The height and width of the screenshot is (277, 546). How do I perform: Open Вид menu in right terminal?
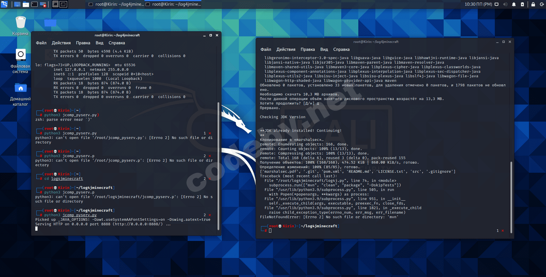tap(324, 49)
